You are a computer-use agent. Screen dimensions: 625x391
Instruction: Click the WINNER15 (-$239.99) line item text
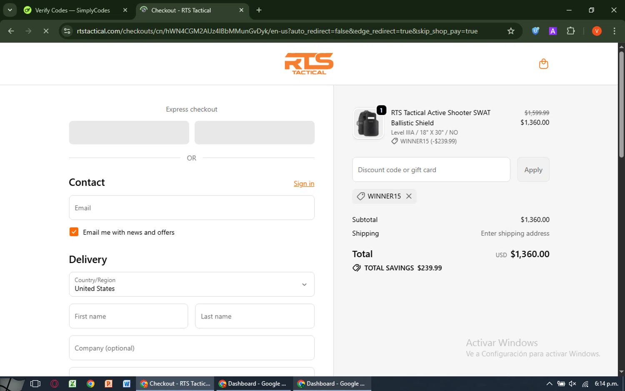point(428,141)
